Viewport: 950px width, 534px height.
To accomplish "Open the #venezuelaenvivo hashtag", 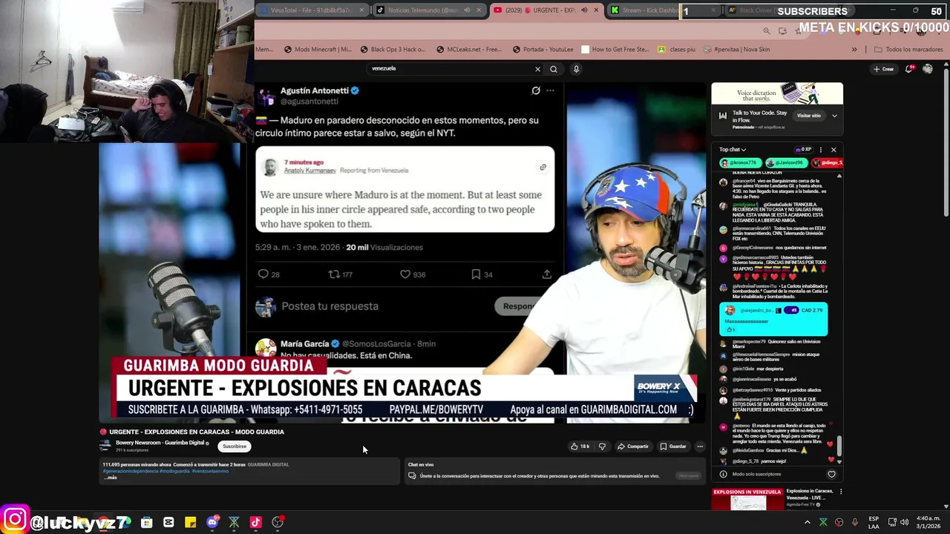I will click(x=210, y=471).
